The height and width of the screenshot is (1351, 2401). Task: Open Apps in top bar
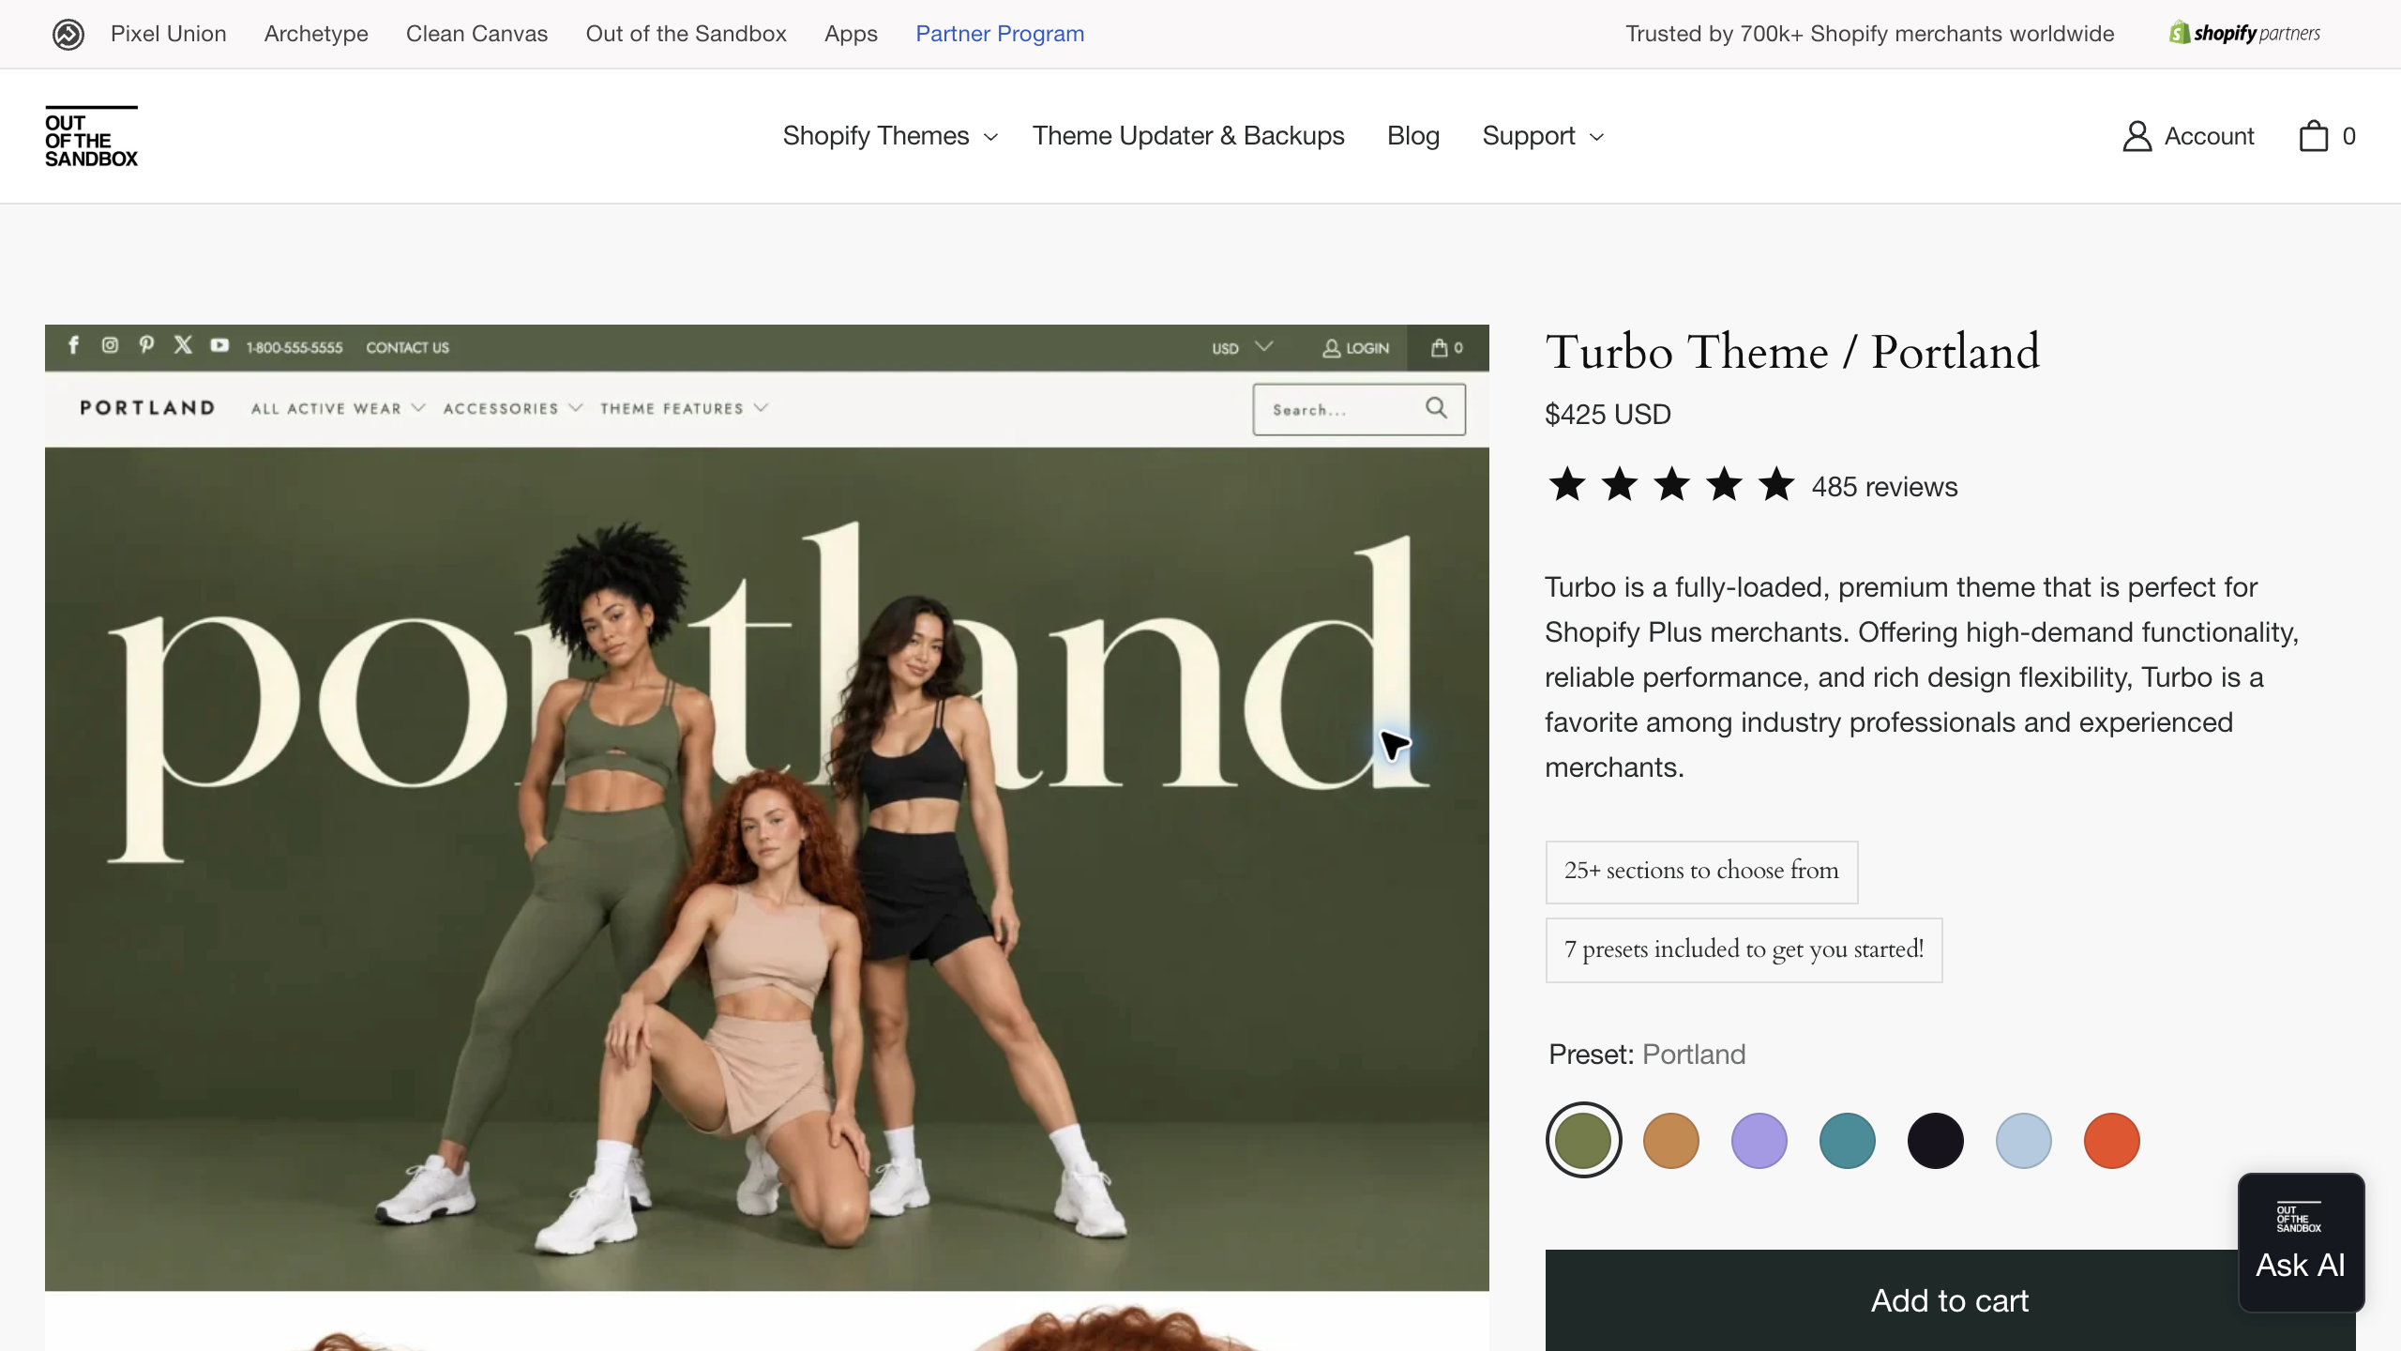click(x=851, y=34)
